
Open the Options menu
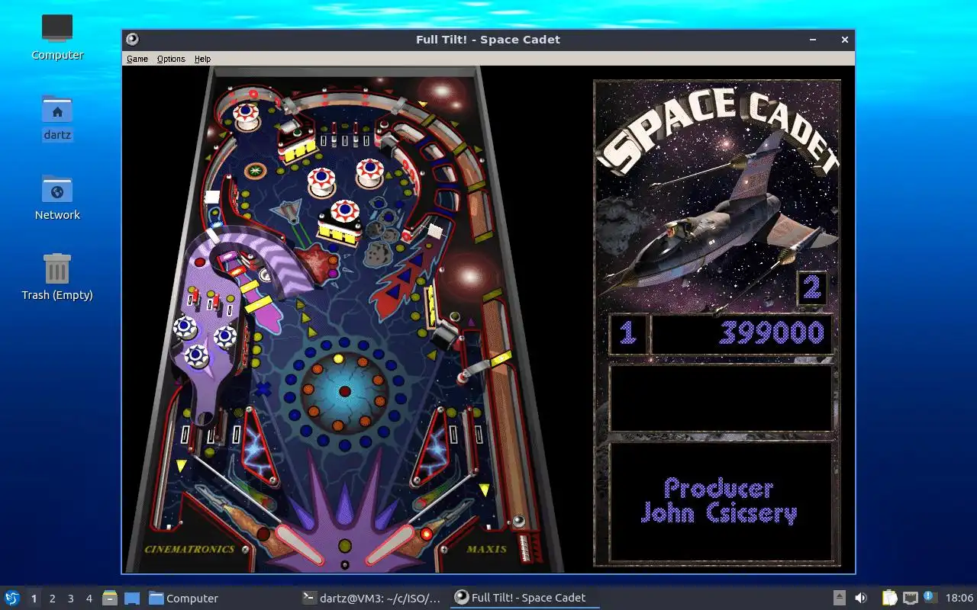tap(171, 59)
